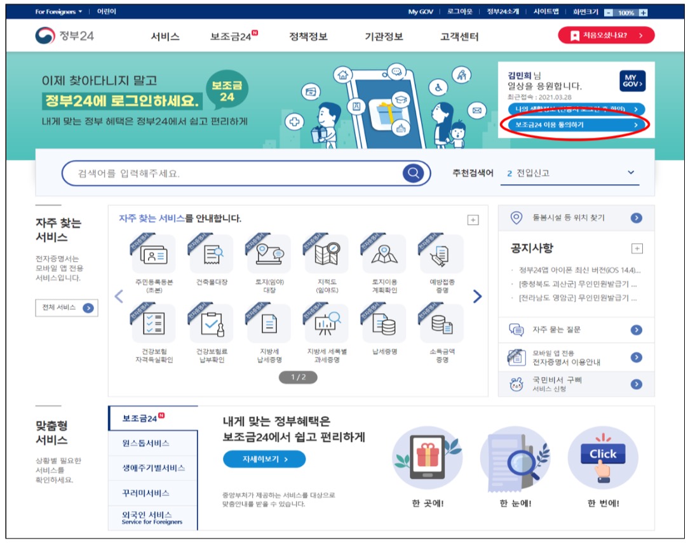The image size is (688, 543).
Task: Click the 자세히보기 button
Action: click(x=264, y=459)
